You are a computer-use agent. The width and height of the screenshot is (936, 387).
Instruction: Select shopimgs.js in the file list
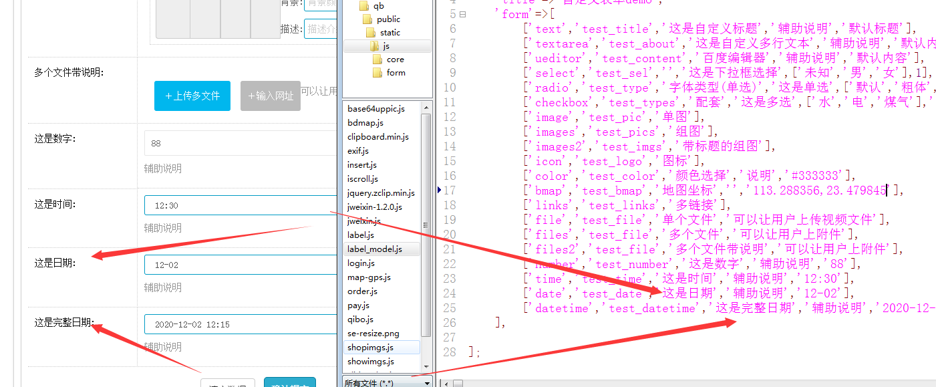[x=371, y=348]
